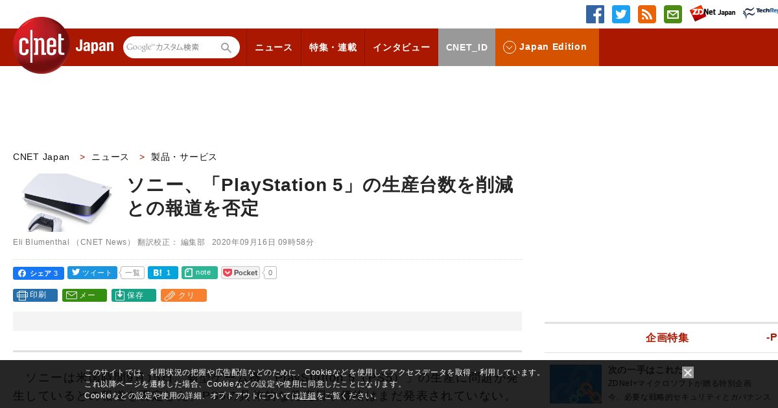Image resolution: width=778 pixels, height=408 pixels.
Task: Close the cookie notice banner
Action: point(688,372)
